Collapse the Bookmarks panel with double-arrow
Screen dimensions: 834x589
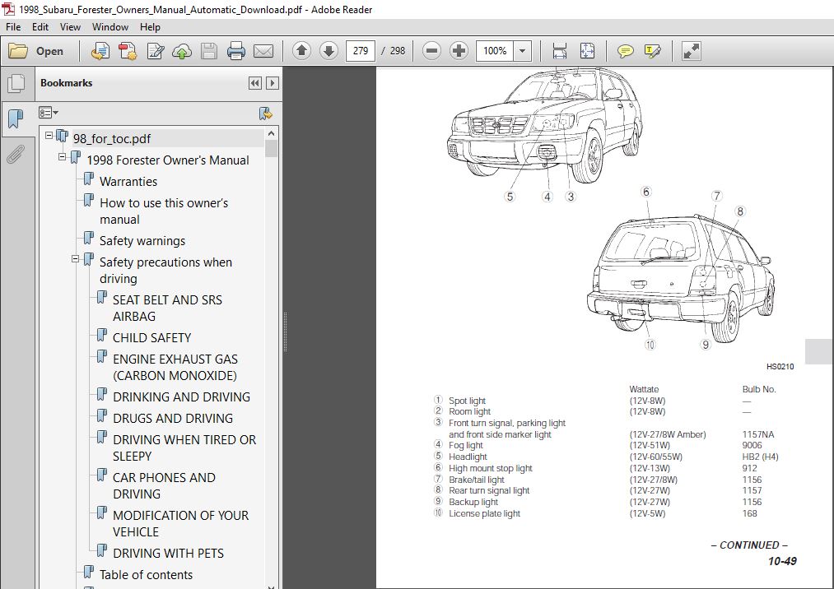pos(254,83)
